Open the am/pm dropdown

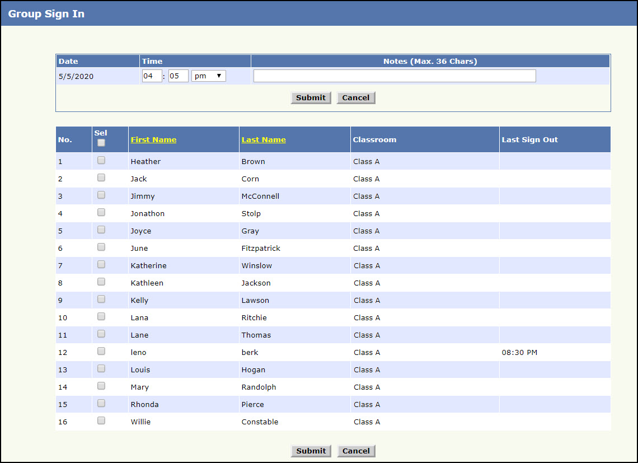pos(208,76)
